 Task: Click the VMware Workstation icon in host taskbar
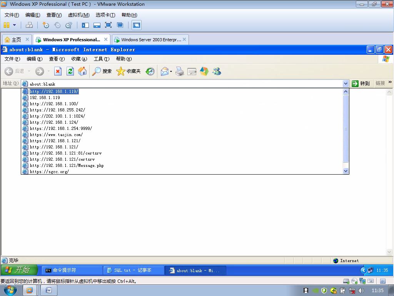29,291
